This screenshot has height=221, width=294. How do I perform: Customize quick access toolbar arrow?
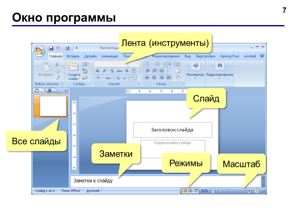[x=76, y=48]
